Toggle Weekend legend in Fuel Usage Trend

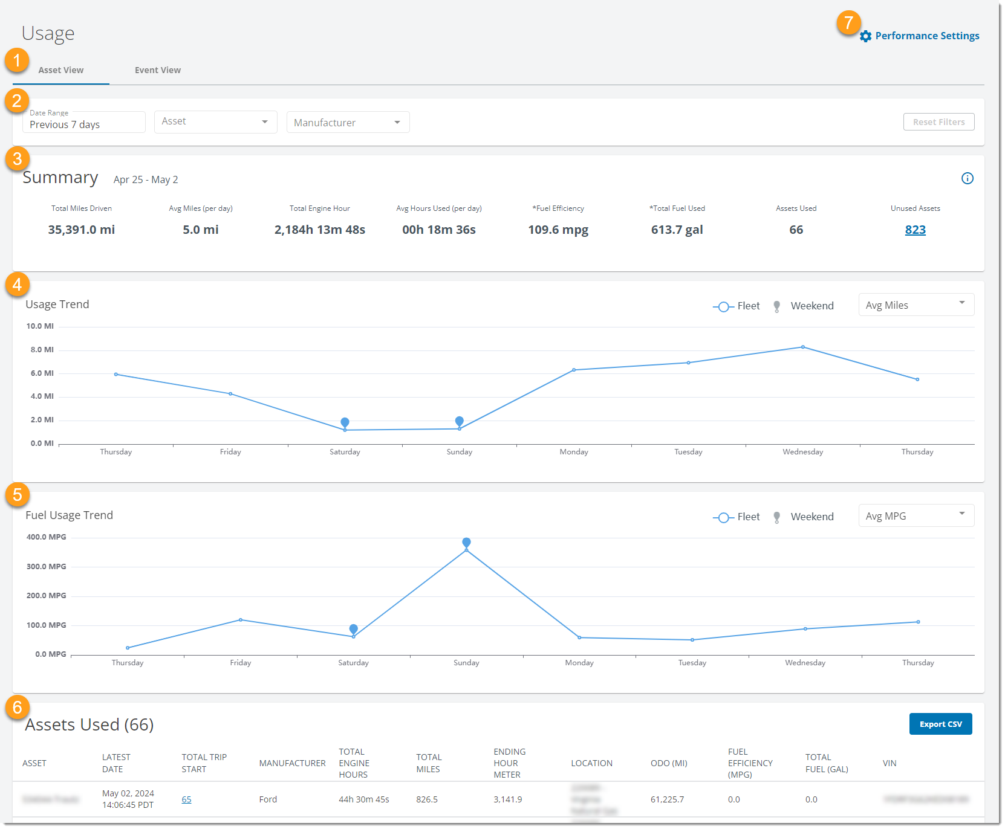pyautogui.click(x=804, y=517)
